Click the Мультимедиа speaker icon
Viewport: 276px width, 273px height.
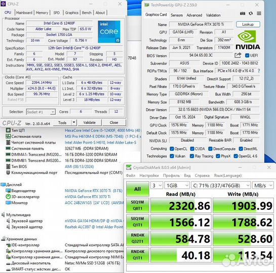pyautogui.click(x=3, y=215)
